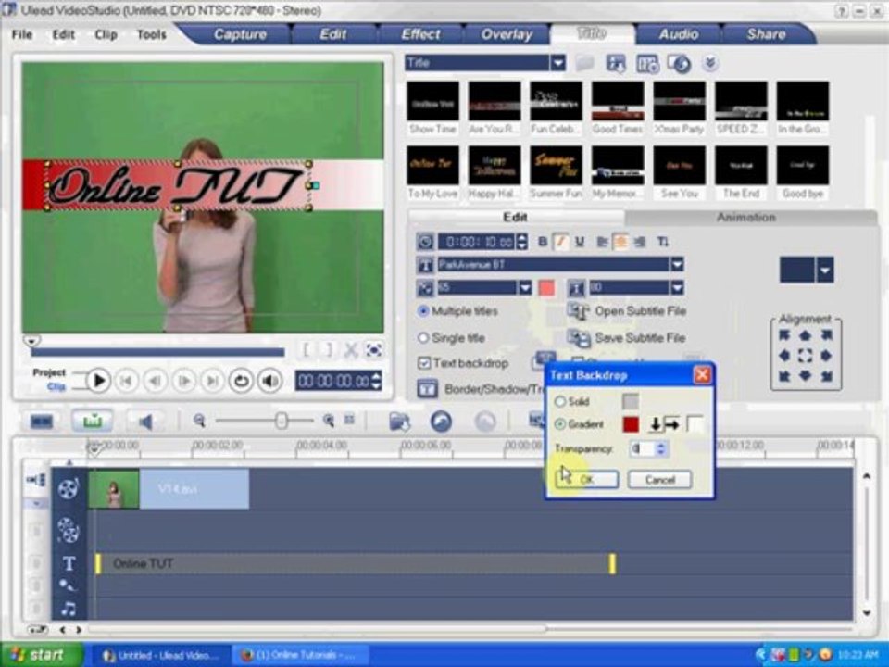The image size is (889, 667).
Task: Toggle repeat playback
Action: coord(241,381)
